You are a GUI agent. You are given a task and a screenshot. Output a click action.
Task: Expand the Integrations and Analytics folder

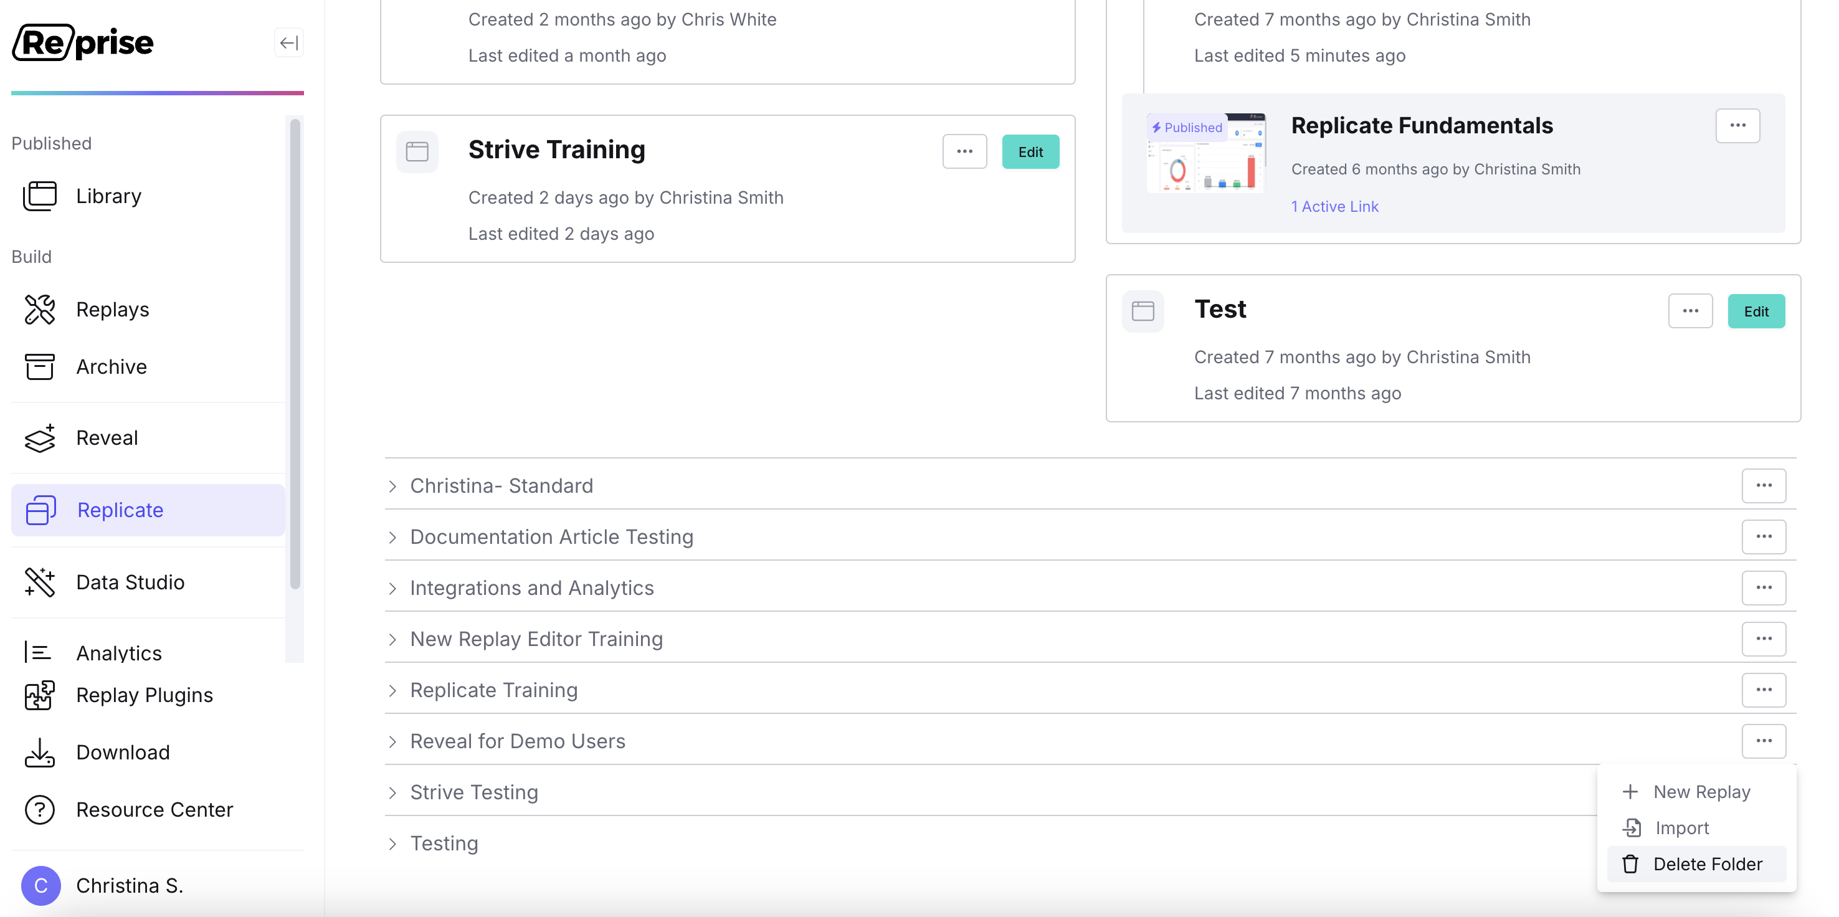[392, 588]
